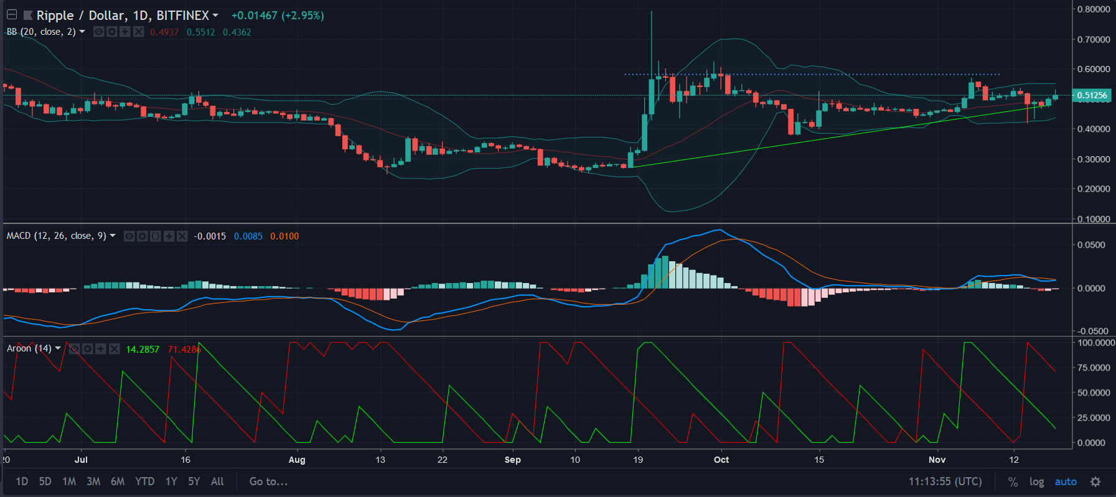This screenshot has height=497, width=1116.
Task: Toggle log scale mode
Action: 1036,482
